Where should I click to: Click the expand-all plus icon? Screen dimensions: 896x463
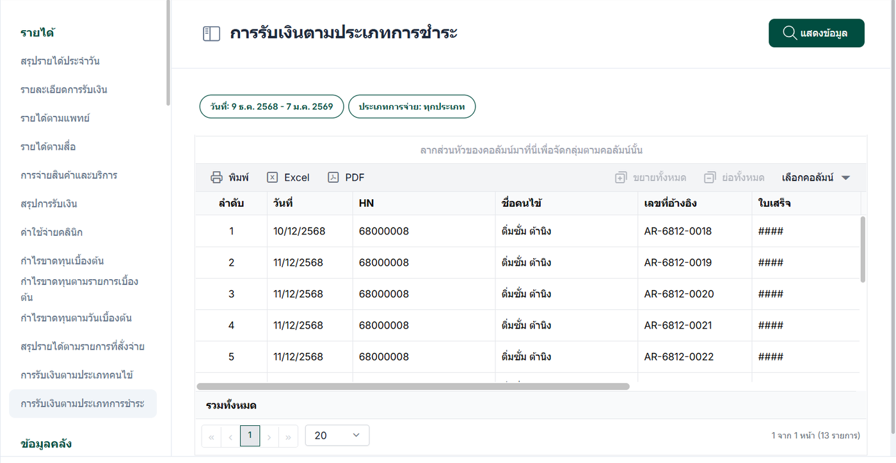tap(620, 177)
